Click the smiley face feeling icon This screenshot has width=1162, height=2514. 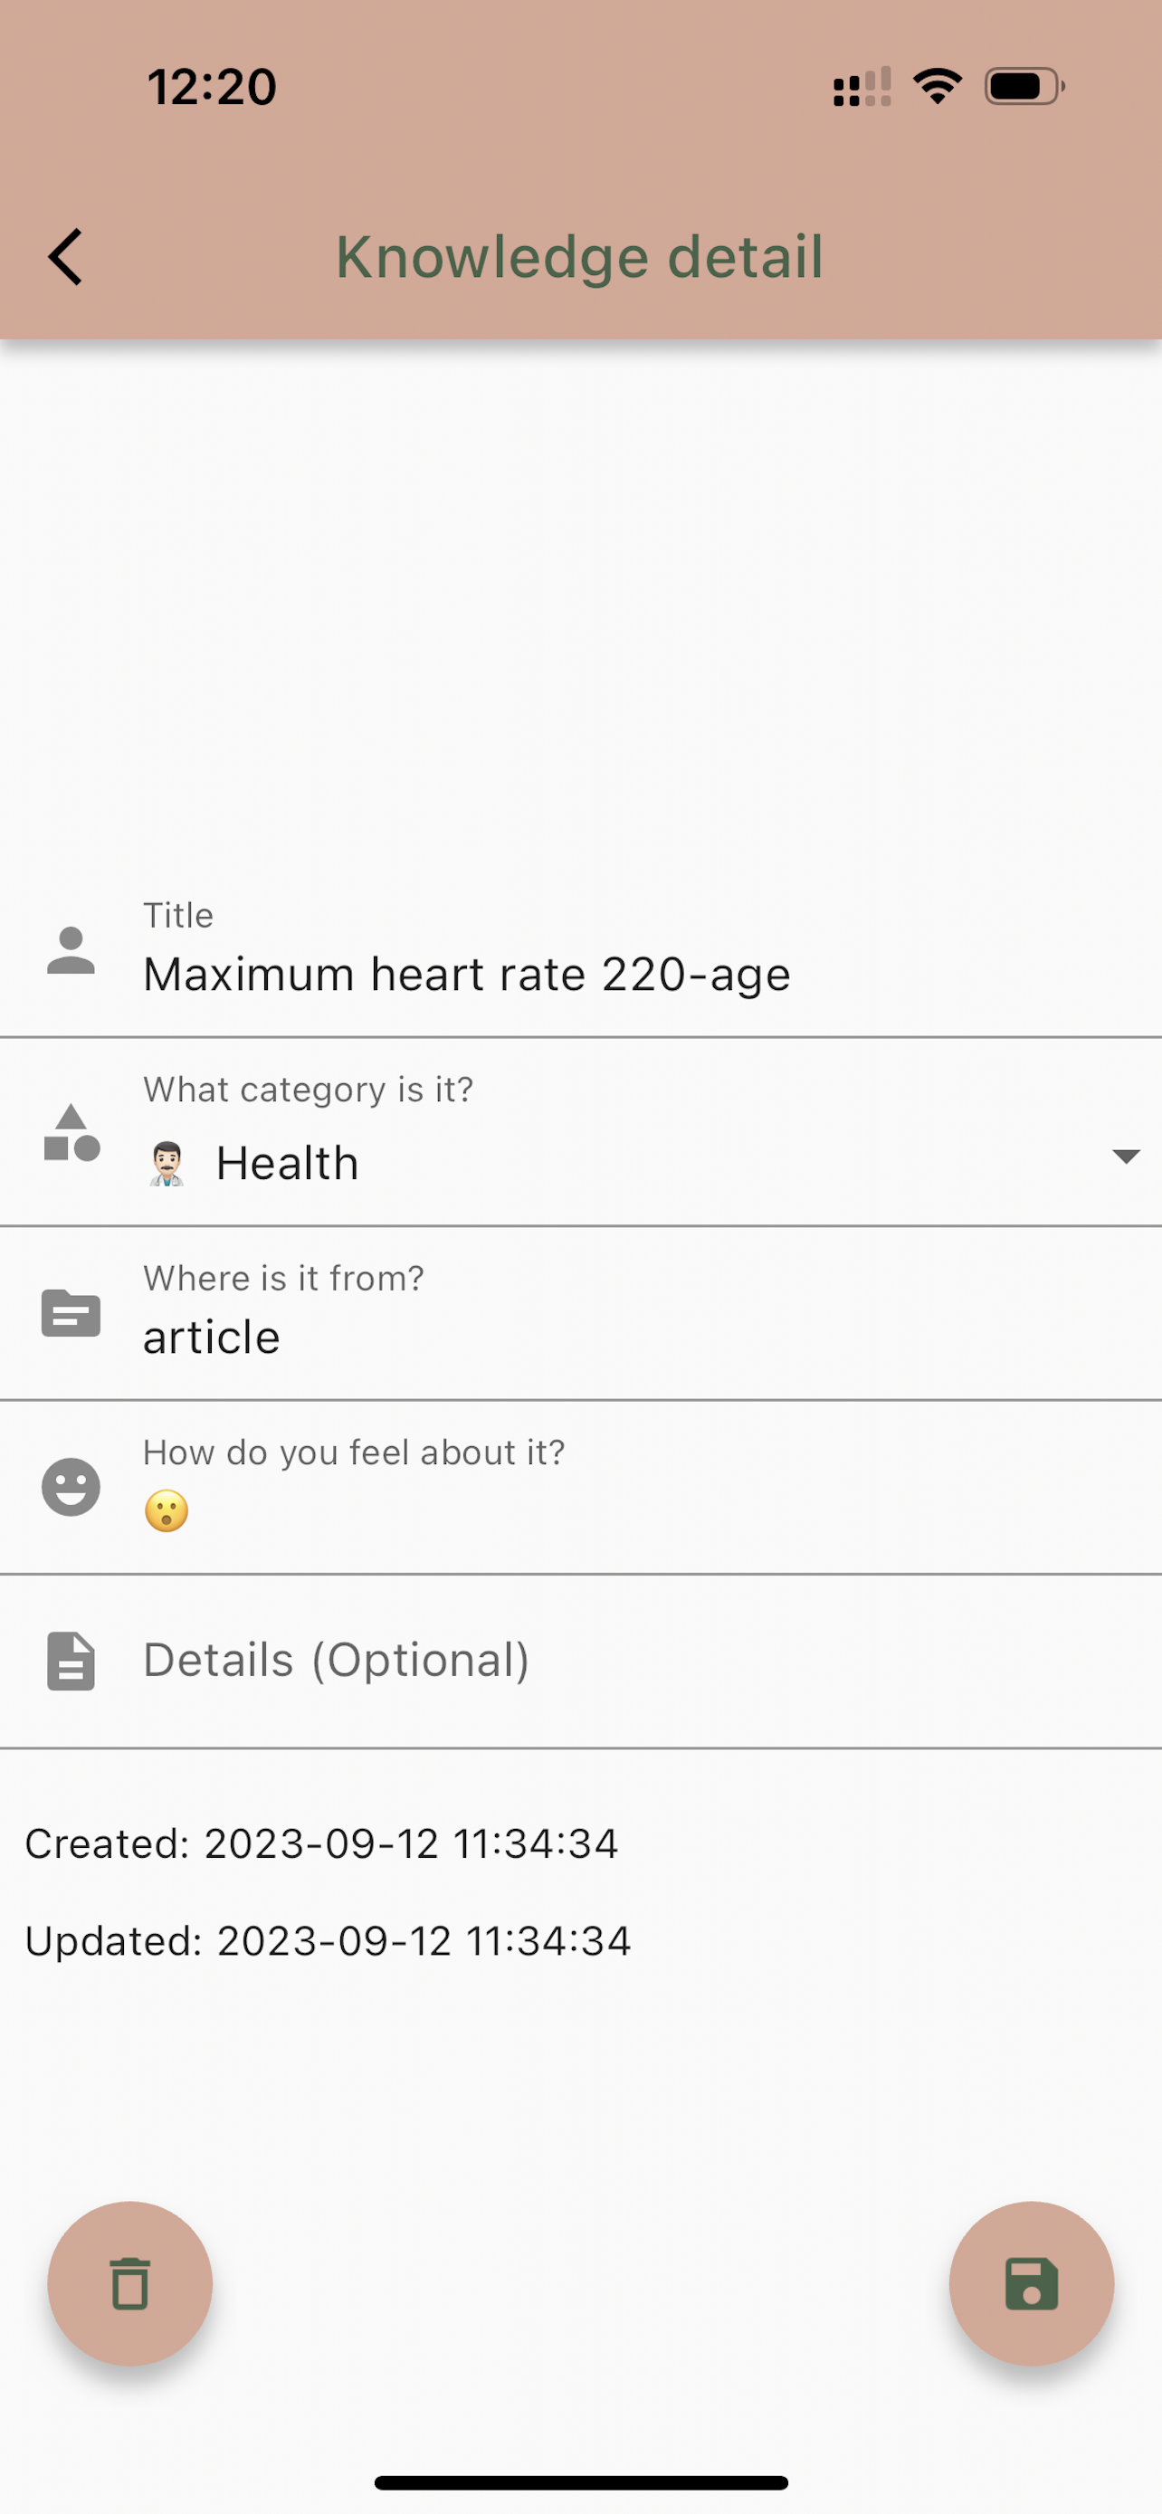tap(71, 1488)
